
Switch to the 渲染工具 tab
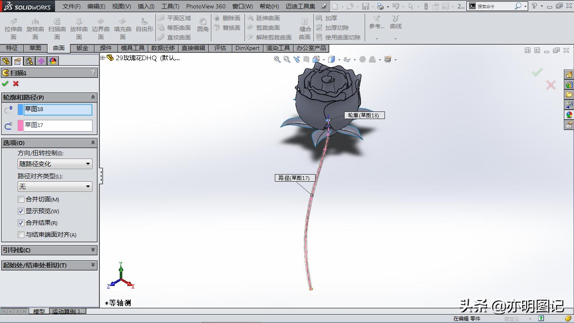coord(278,48)
